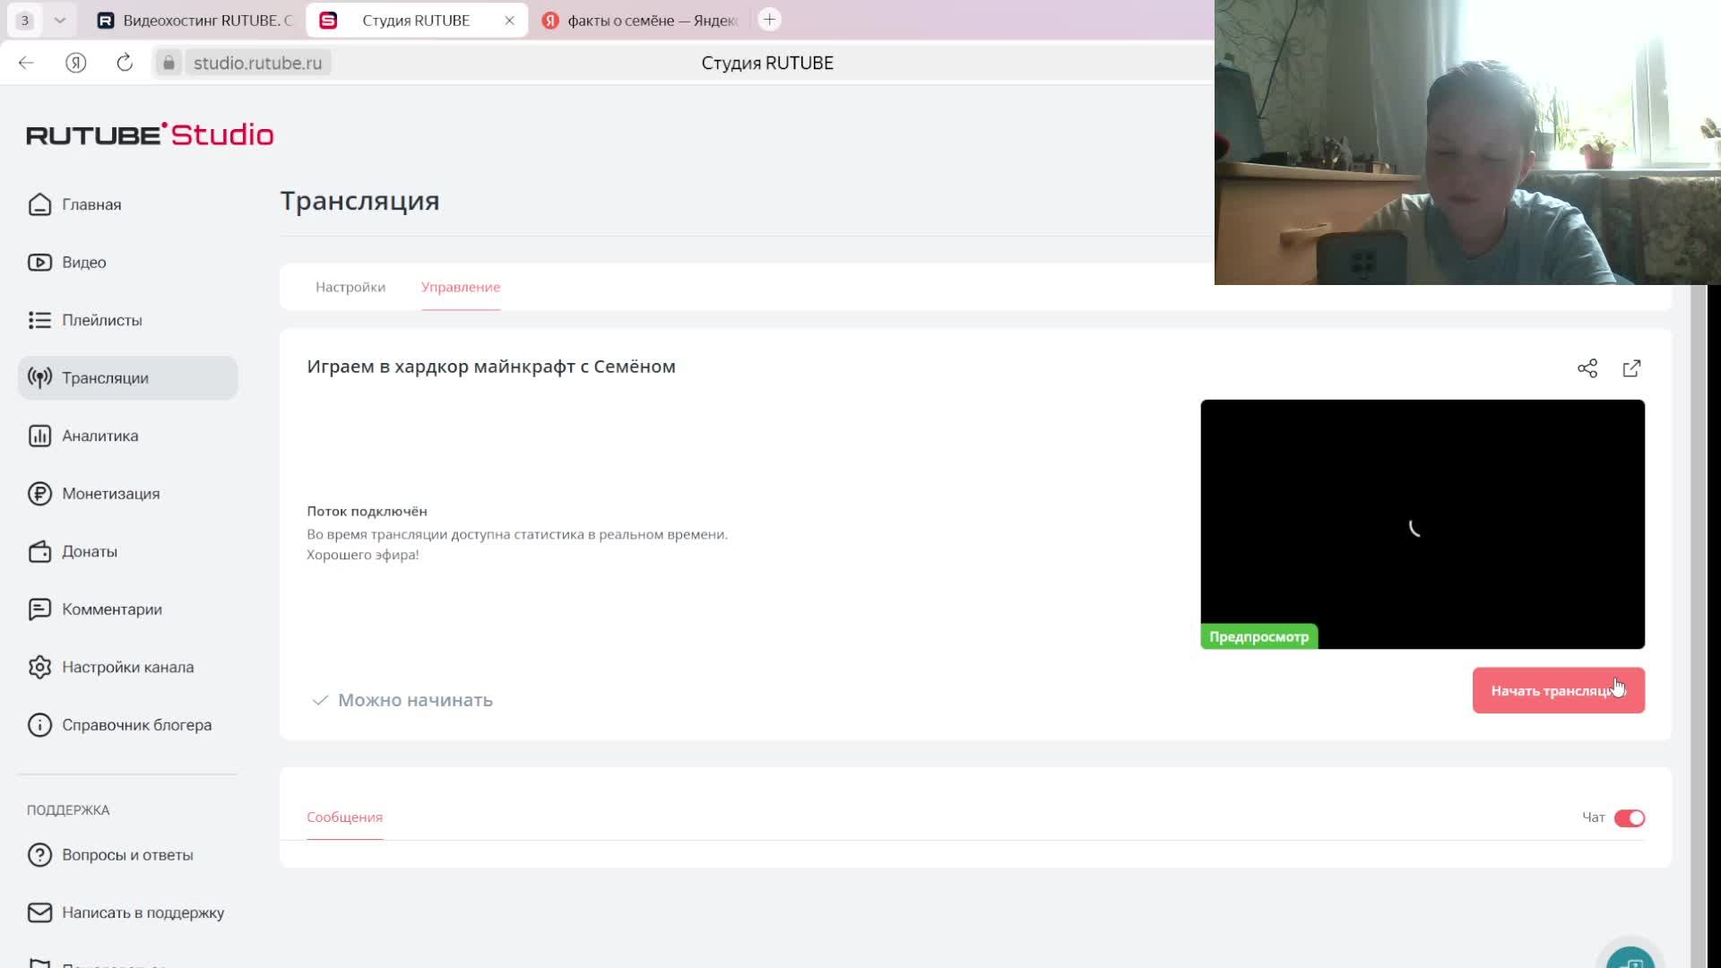Switch to Видеохостинг RUTUBE browser tab
Viewport: 1721px width, 968px height.
point(195,20)
